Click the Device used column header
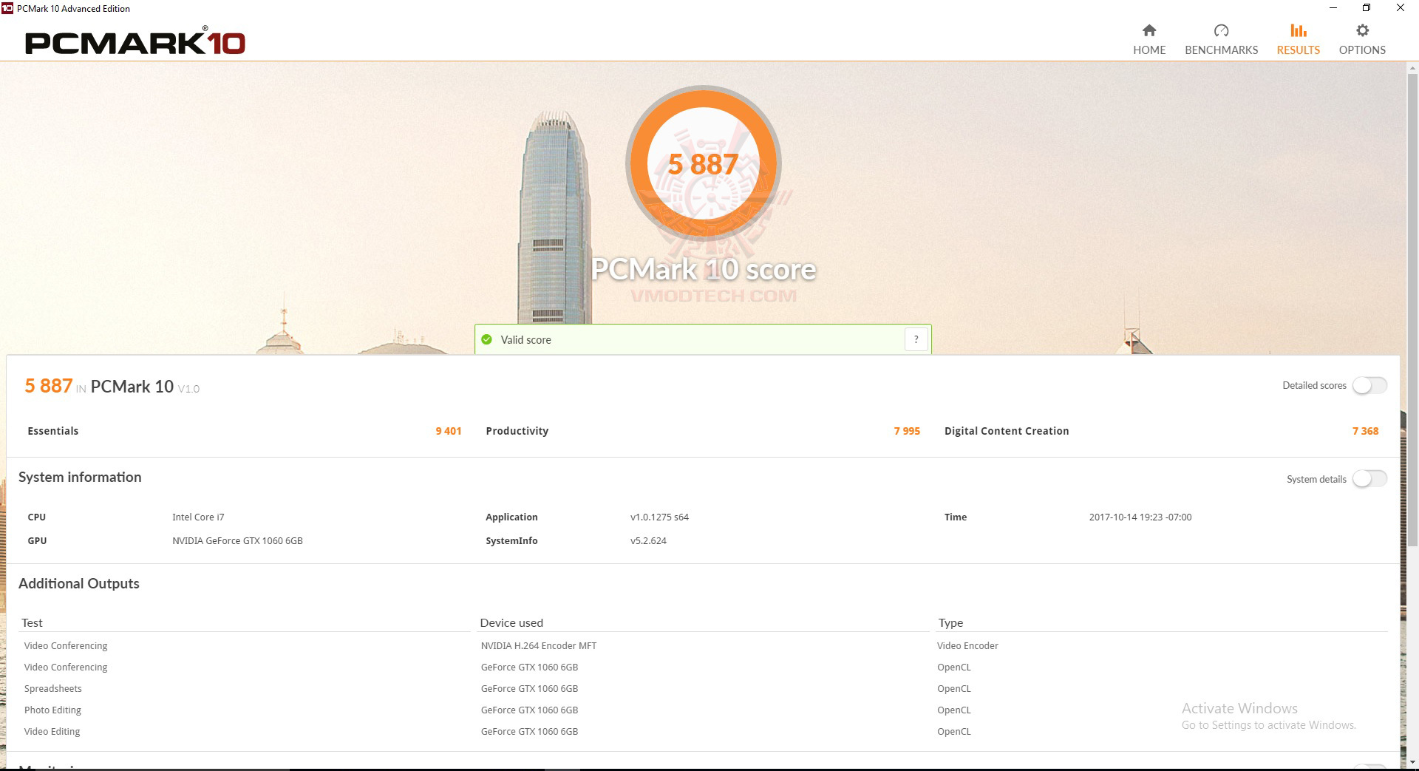The height and width of the screenshot is (771, 1419). [x=511, y=623]
